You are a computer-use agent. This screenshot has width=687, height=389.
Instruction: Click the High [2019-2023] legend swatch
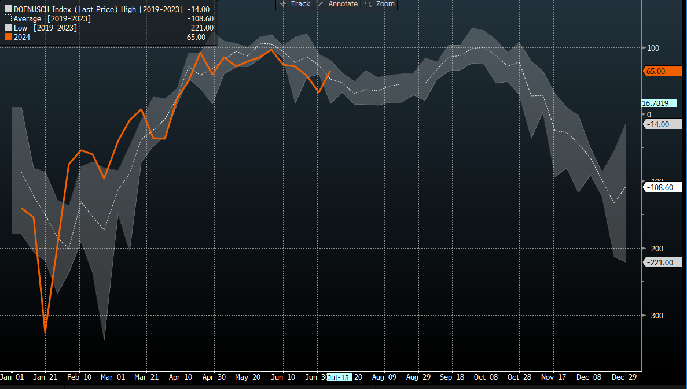point(8,9)
